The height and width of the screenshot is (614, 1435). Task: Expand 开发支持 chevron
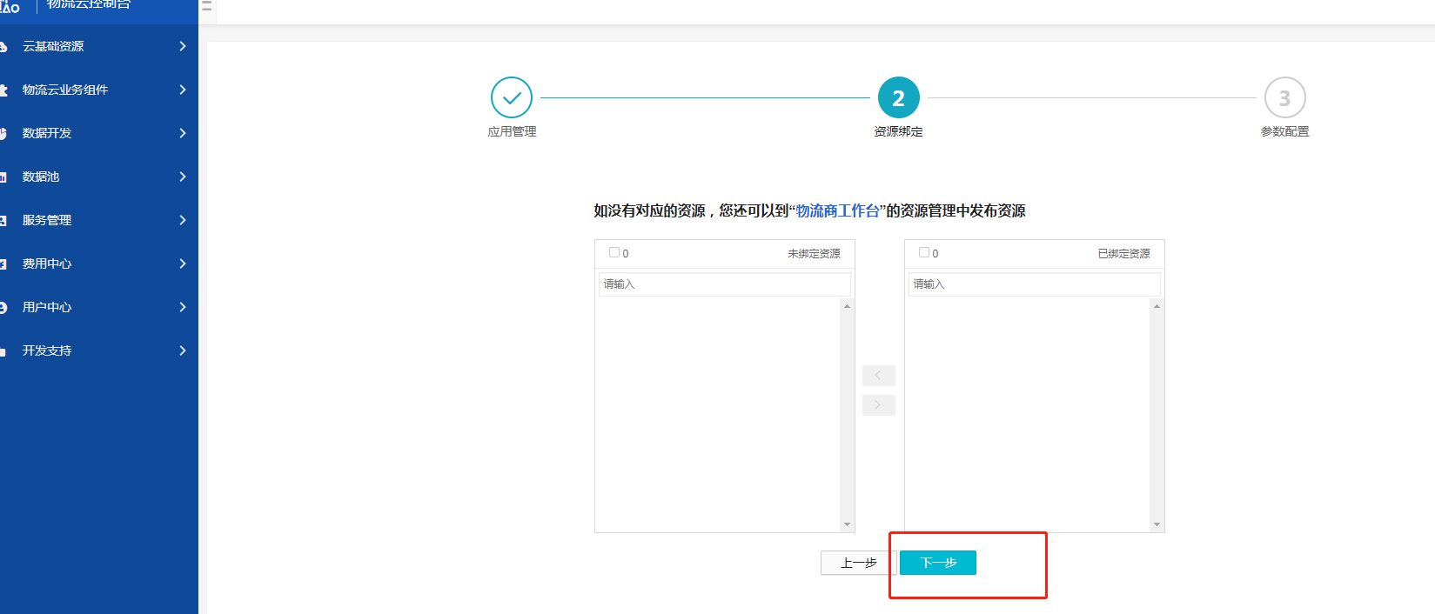(x=182, y=350)
